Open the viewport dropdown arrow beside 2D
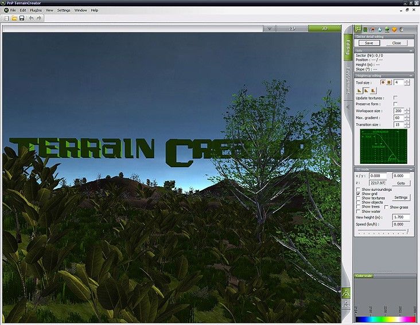420x325 pixels. 269,28
